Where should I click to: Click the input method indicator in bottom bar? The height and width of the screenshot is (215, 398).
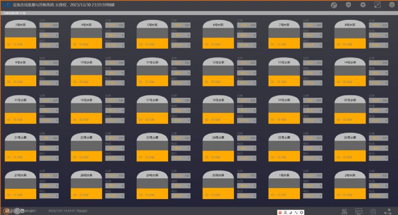coord(285,212)
